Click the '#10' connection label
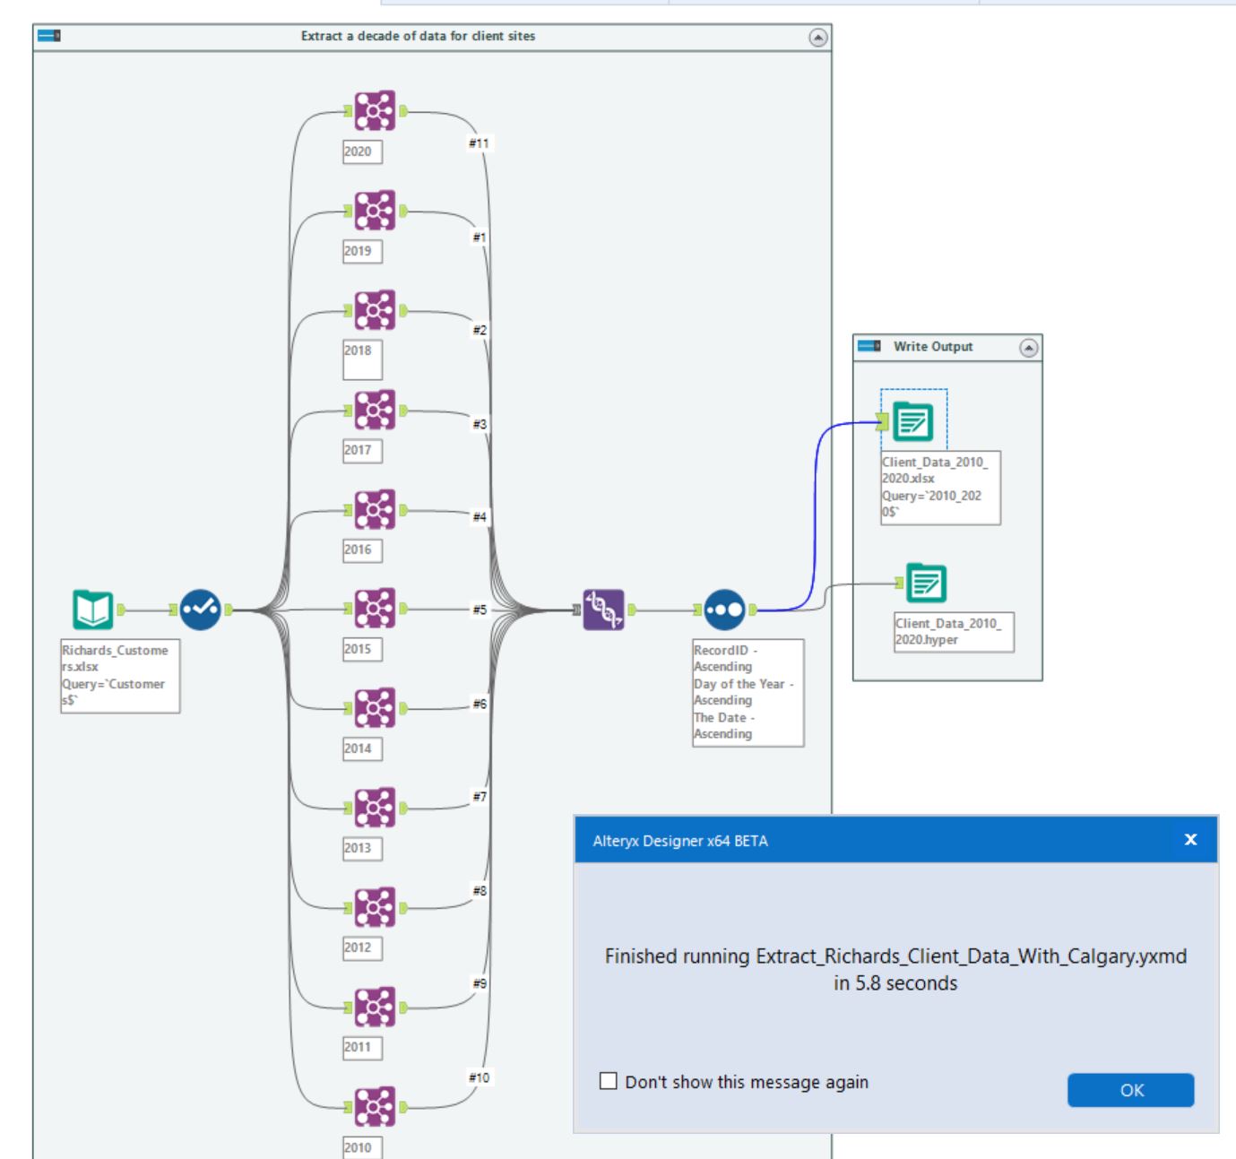1236x1159 pixels. [480, 1077]
